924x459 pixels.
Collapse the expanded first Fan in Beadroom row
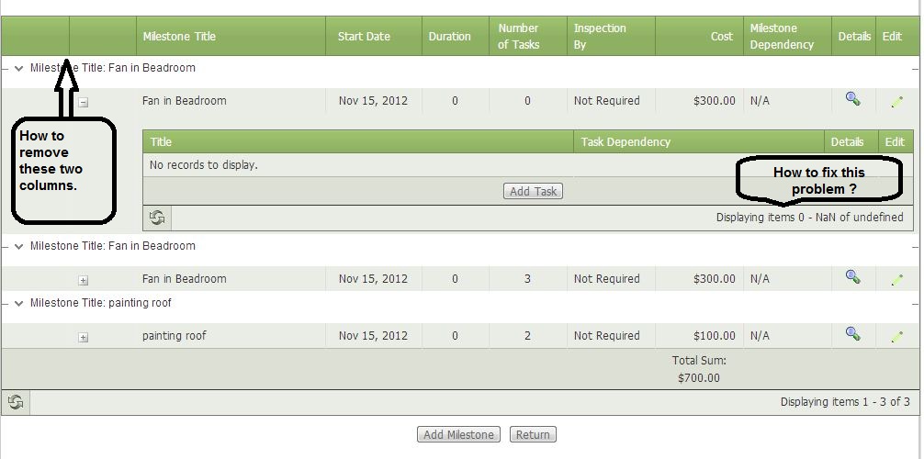point(83,102)
